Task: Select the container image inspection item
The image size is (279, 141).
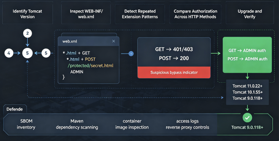Action: (x=132, y=124)
